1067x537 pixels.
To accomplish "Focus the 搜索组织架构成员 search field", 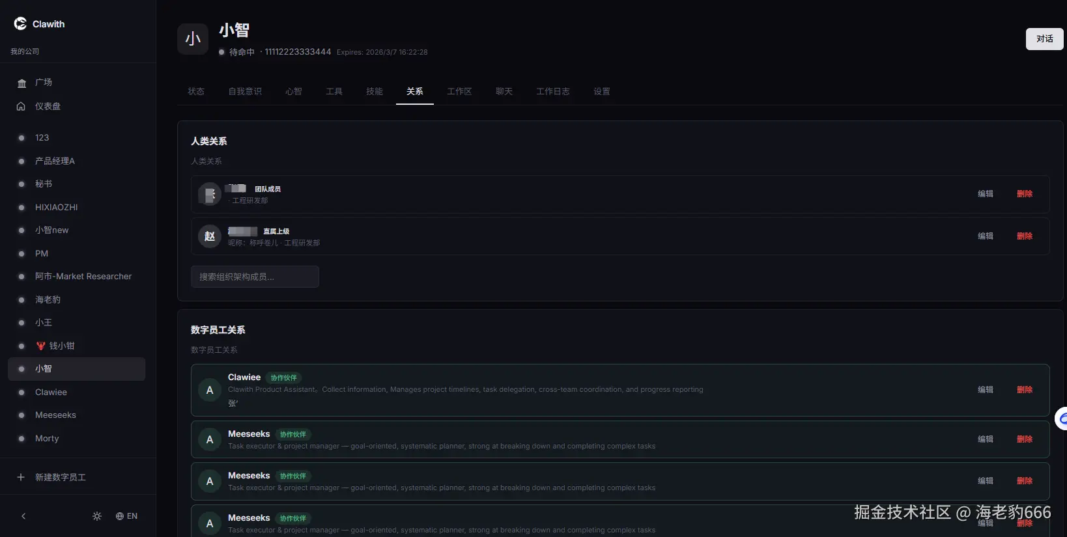I will tap(255, 277).
